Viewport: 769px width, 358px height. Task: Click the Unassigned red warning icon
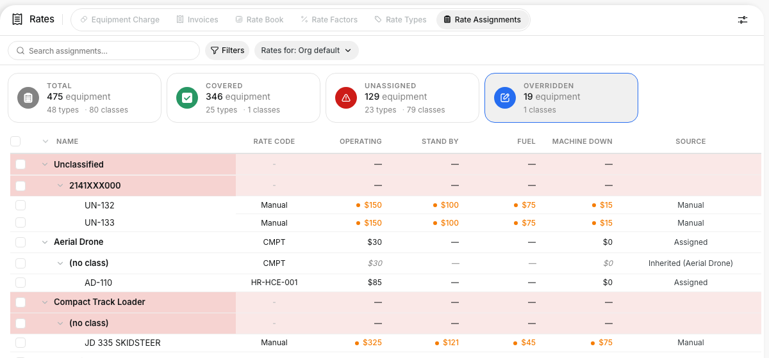pos(345,98)
